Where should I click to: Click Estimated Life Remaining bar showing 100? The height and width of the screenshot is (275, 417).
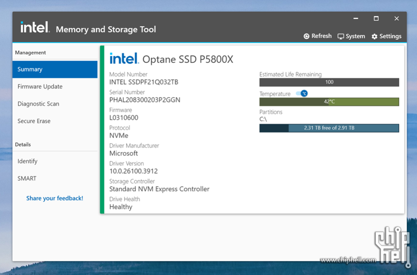pyautogui.click(x=329, y=82)
